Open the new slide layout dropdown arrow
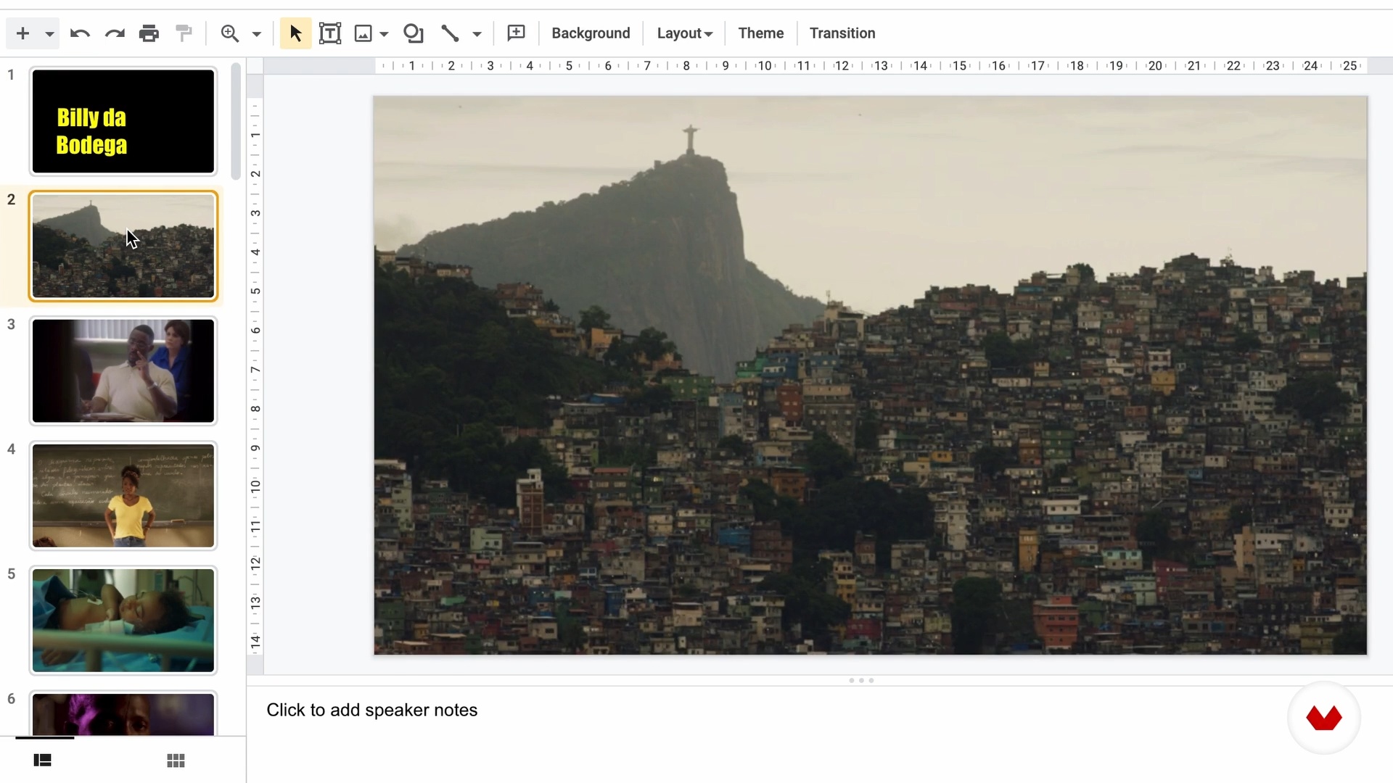This screenshot has height=783, width=1393. (x=49, y=34)
